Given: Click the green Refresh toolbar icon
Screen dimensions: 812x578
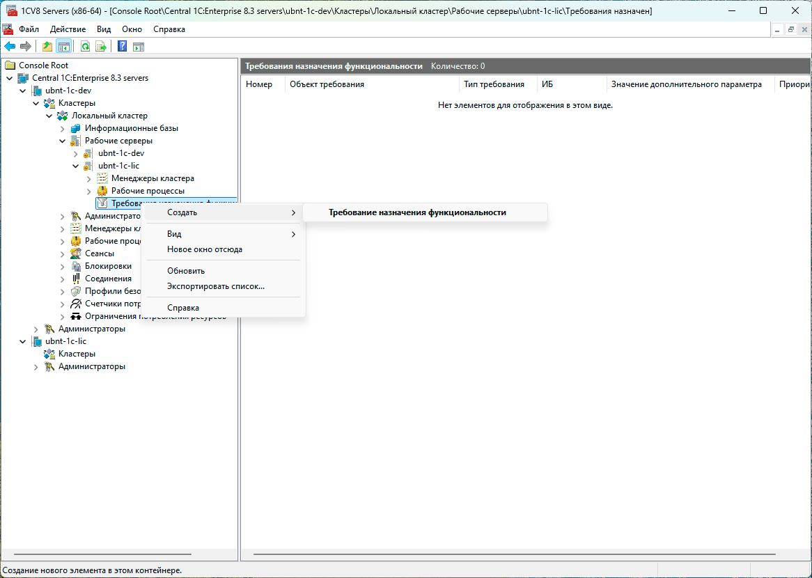Looking at the screenshot, I should click(85, 47).
